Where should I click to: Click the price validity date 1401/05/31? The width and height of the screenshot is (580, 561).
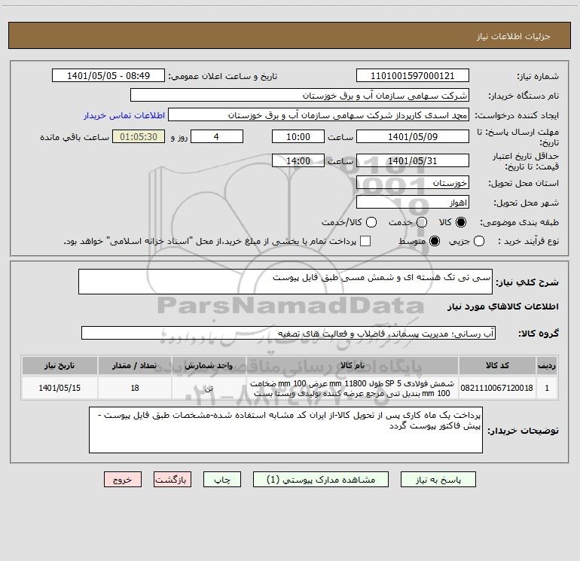point(413,160)
